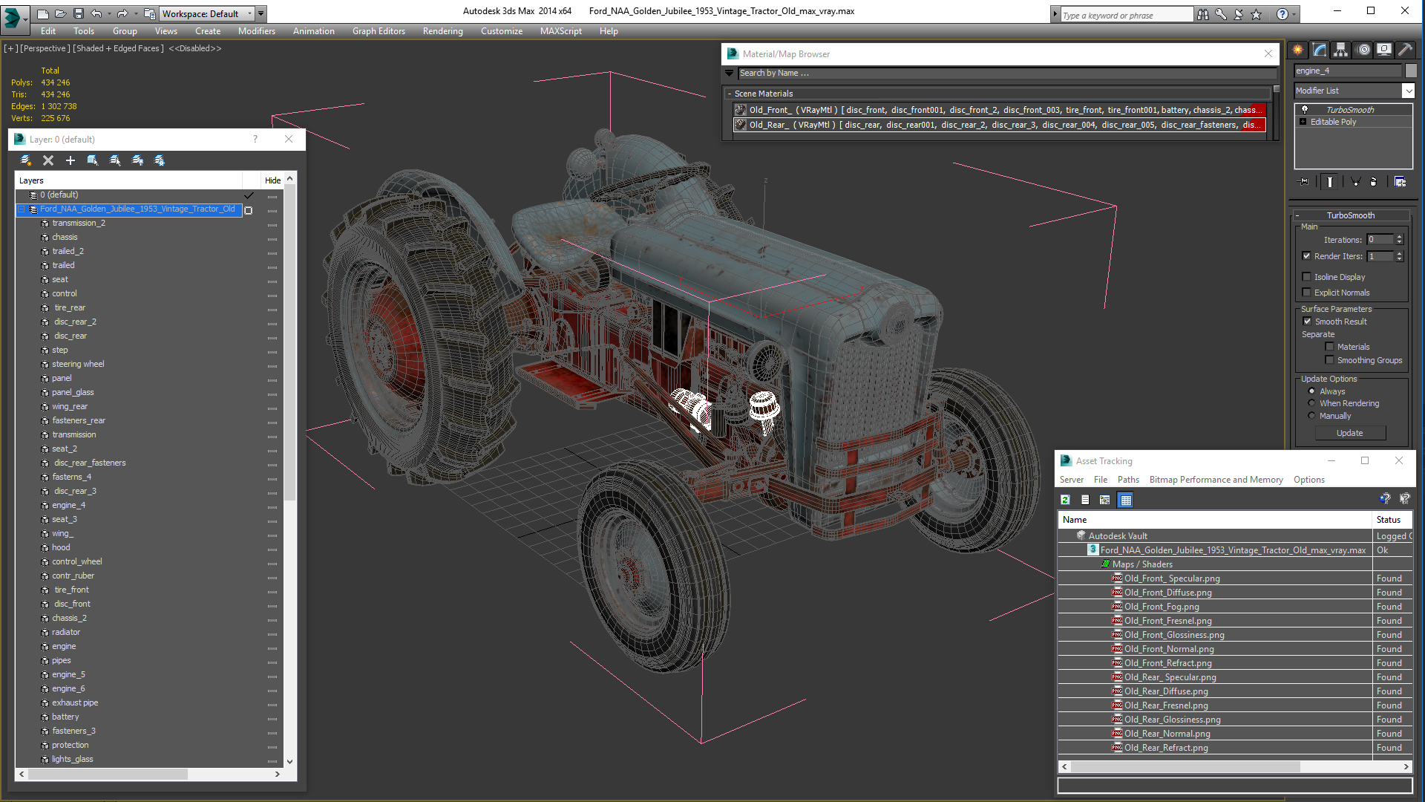Image resolution: width=1425 pixels, height=802 pixels.
Task: Toggle Show End Result icon in modifier stack
Action: (1330, 182)
